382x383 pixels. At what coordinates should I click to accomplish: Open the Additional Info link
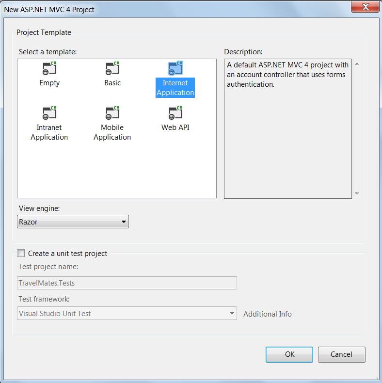(268, 314)
